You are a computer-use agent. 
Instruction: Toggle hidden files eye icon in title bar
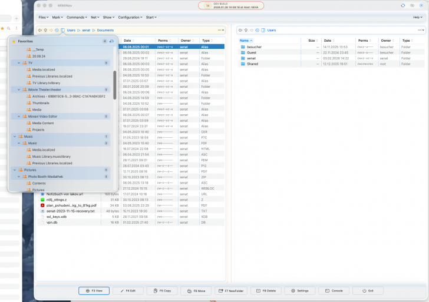pos(412,5)
